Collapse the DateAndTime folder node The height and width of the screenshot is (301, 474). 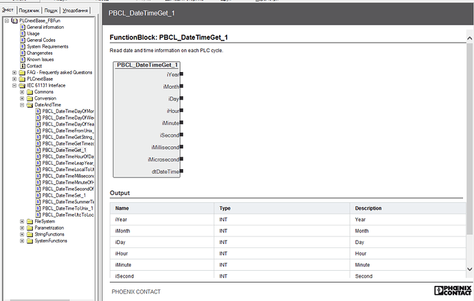click(x=22, y=105)
